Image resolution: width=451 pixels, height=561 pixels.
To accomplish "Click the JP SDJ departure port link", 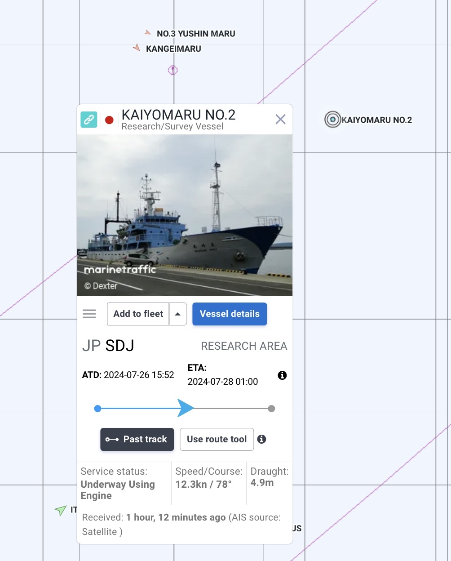I will tap(108, 346).
